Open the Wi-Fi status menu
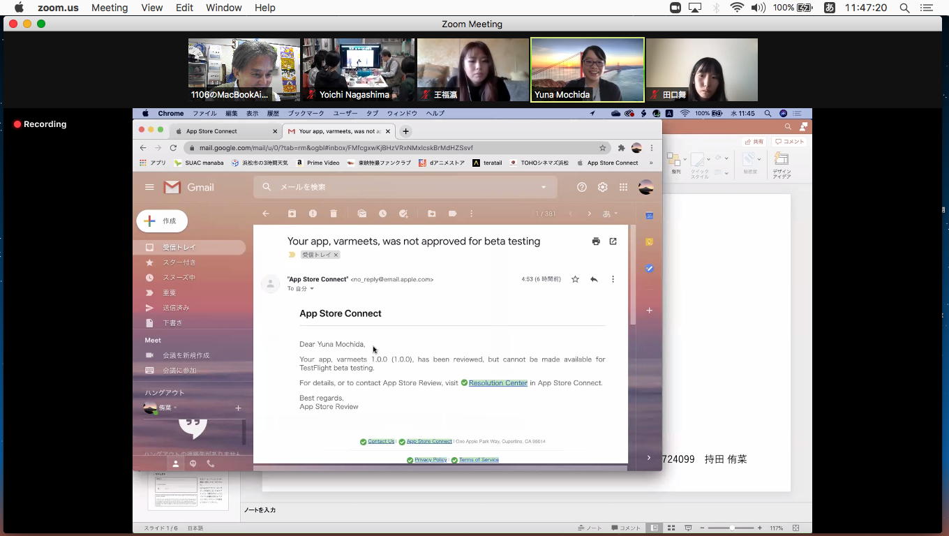This screenshot has width=949, height=536. (737, 8)
